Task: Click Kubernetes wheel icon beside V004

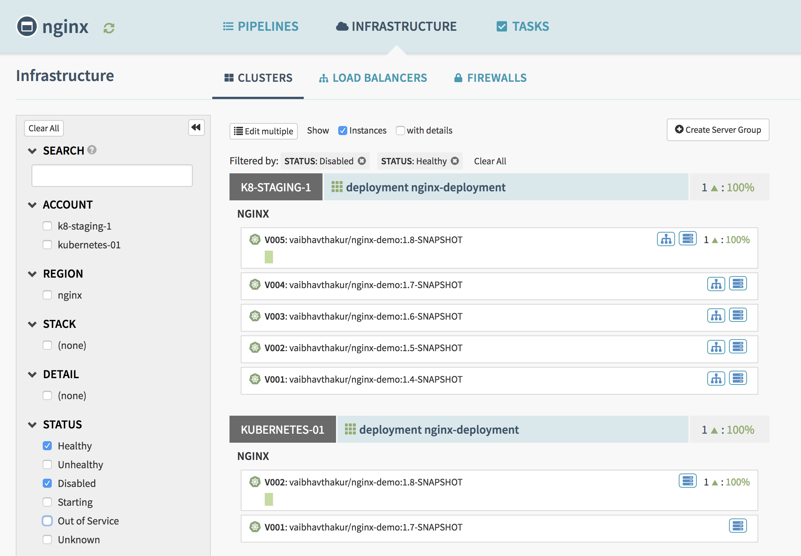Action: [255, 284]
